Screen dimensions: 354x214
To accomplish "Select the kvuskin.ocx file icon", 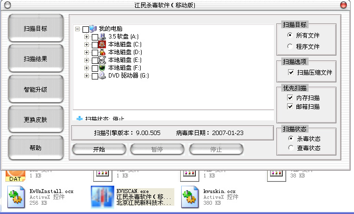I will click(189, 197).
